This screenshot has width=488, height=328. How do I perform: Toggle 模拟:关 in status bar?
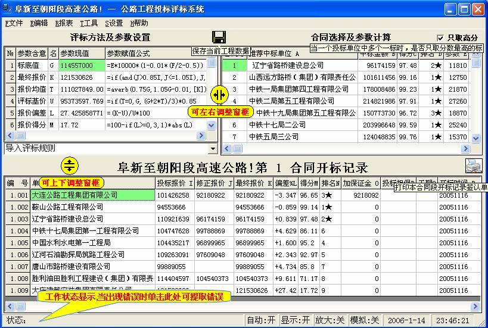tap(365, 320)
